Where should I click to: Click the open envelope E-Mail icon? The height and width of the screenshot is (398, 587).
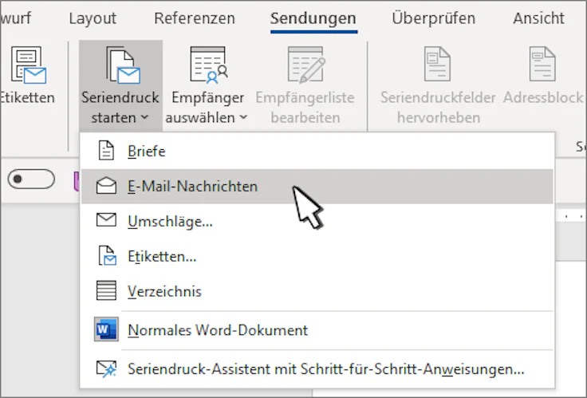coord(106,185)
